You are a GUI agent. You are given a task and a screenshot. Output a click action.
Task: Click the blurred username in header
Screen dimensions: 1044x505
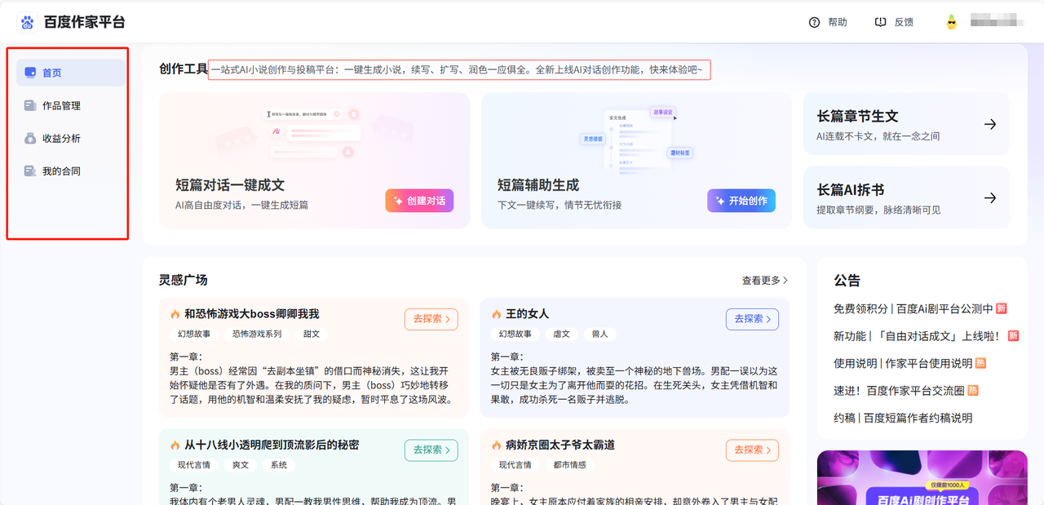(x=995, y=22)
